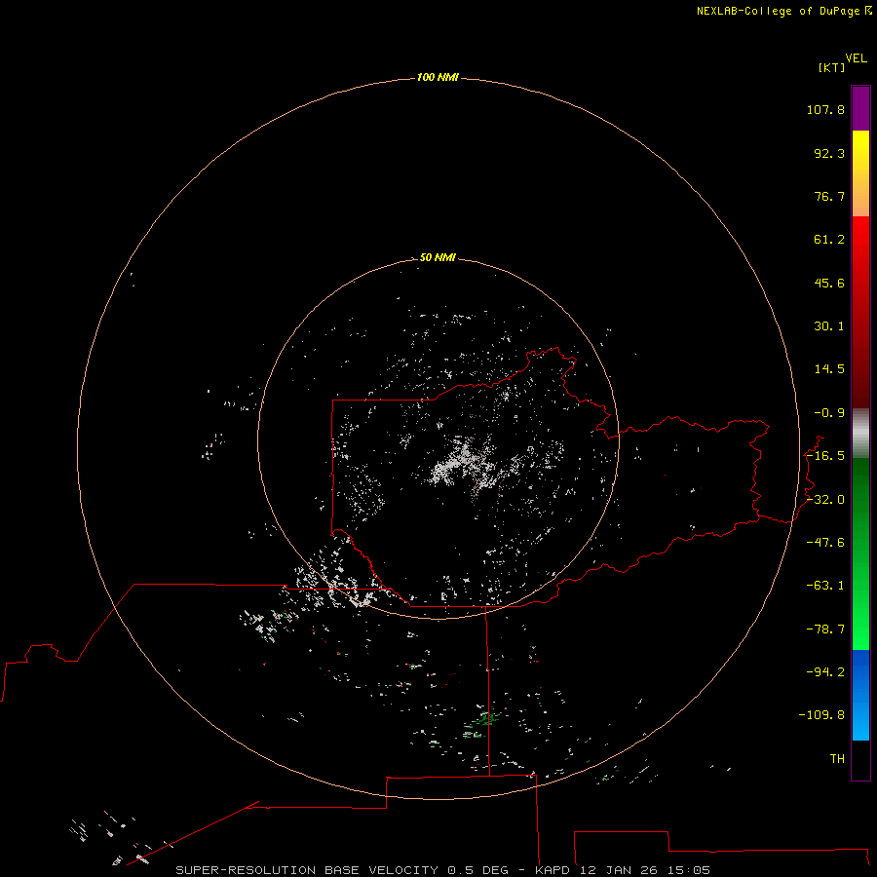Viewport: 877px width, 877px height.
Task: Click the 107.8 legend value
Action: pyautogui.click(x=825, y=109)
